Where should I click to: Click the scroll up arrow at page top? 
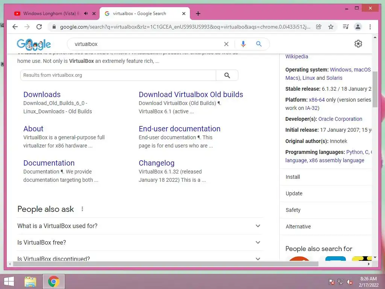(375, 37)
